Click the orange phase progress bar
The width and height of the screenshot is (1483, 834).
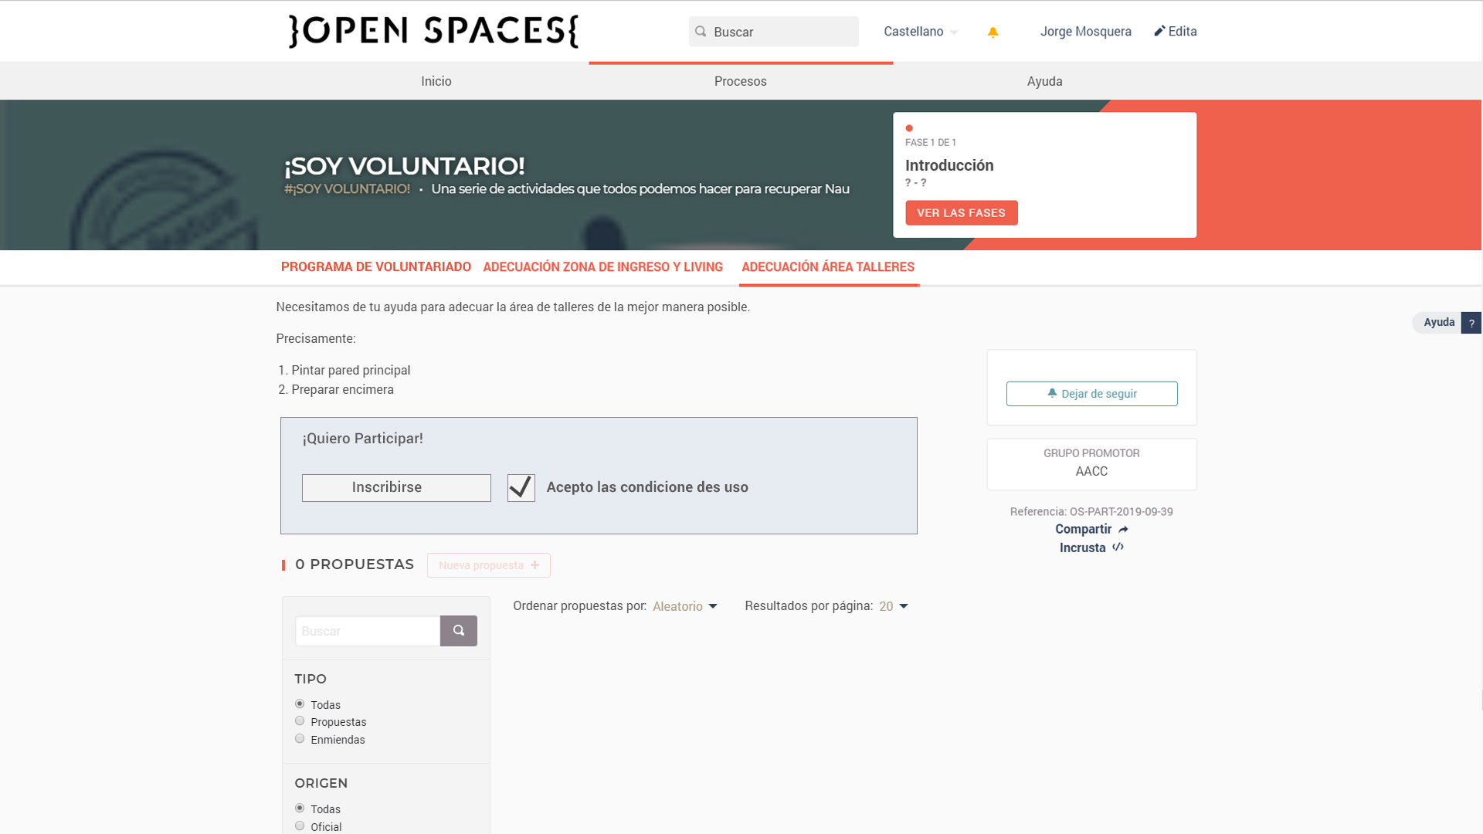tap(740, 61)
